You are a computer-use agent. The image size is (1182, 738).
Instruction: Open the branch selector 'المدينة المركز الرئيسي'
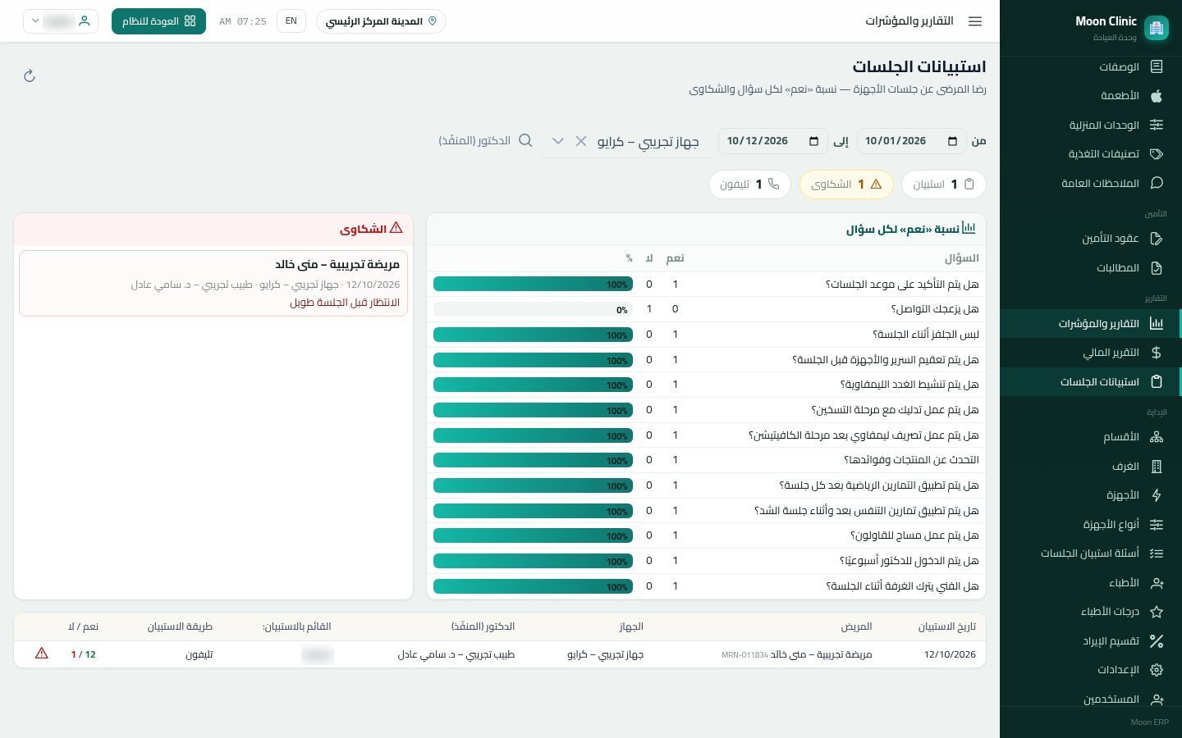381,21
